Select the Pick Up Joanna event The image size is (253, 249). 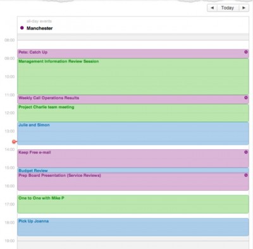pos(133,227)
